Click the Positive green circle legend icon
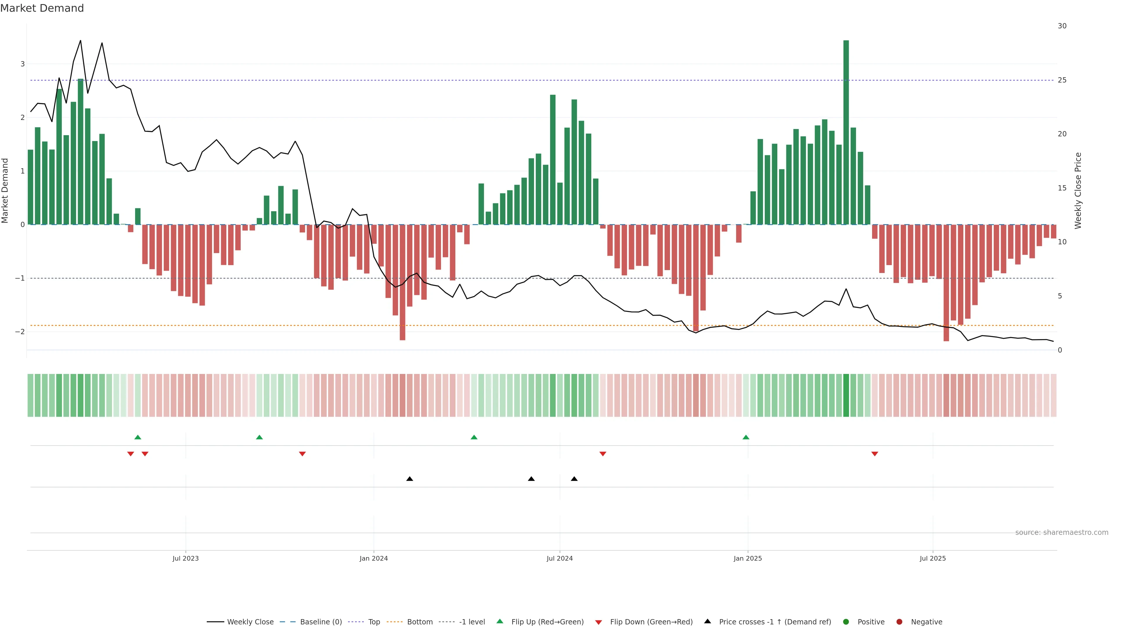The height and width of the screenshot is (632, 1123). 846,621
